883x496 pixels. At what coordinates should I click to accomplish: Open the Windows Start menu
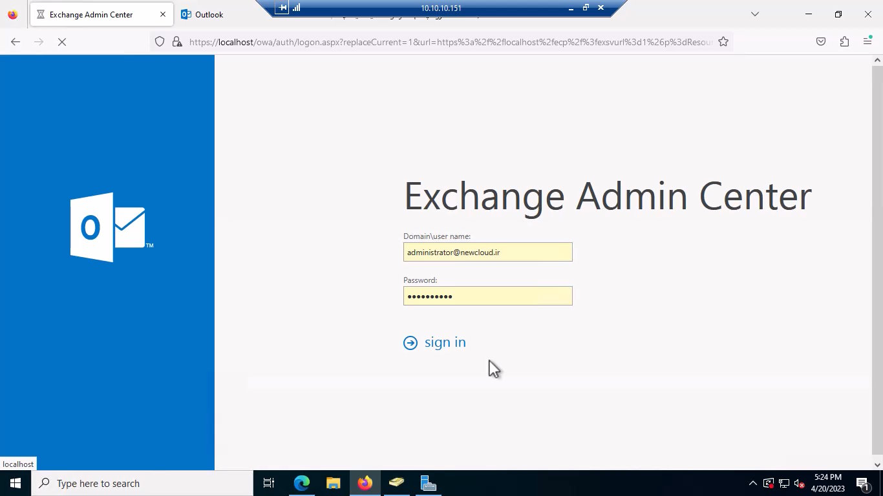pyautogui.click(x=16, y=483)
